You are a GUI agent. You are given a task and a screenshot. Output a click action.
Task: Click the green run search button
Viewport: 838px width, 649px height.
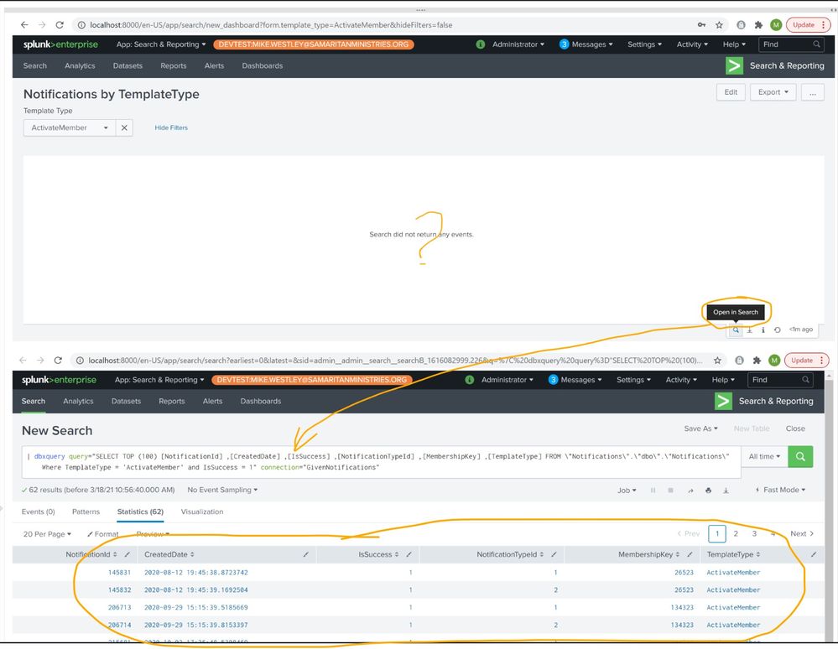pos(800,457)
